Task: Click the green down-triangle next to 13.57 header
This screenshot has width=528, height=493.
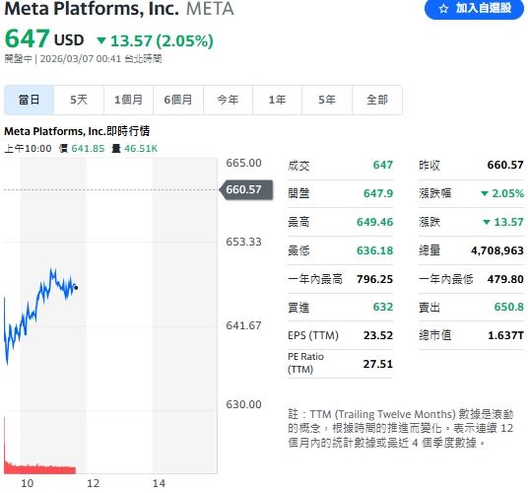Action: (101, 40)
